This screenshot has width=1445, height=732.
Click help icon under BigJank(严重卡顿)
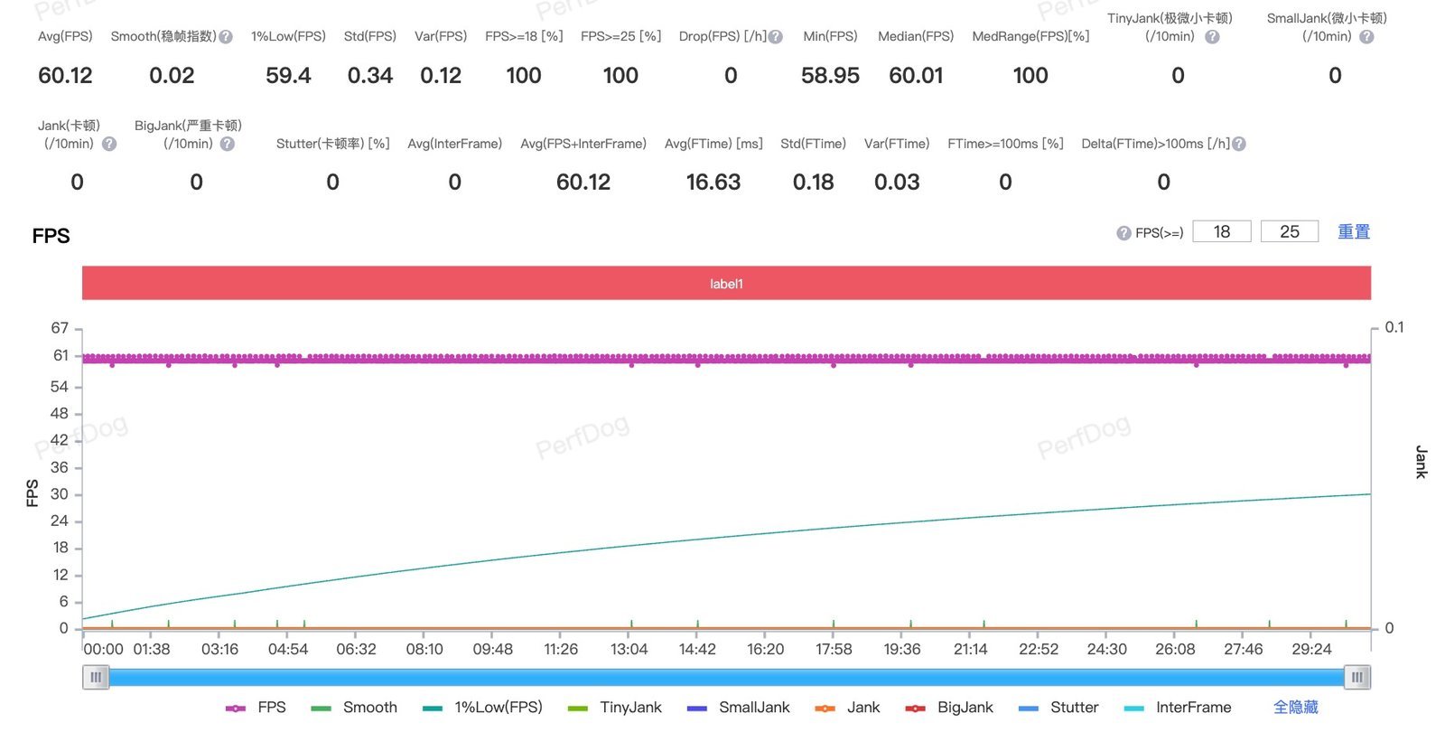pyautogui.click(x=228, y=144)
